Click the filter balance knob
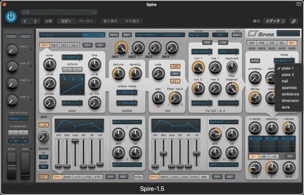 [x=232, y=88]
